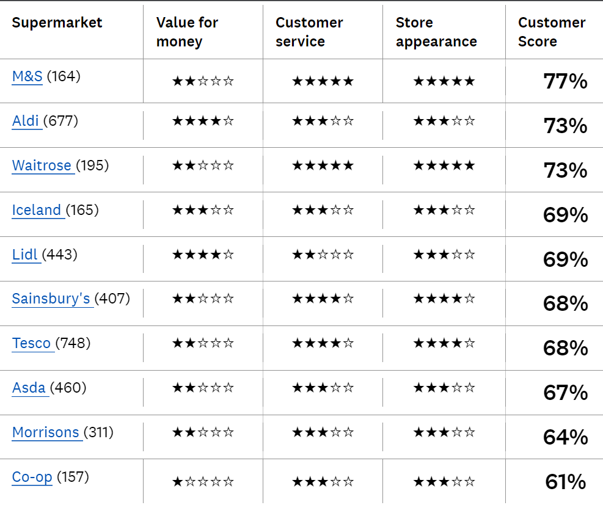Open the Iceland review link
This screenshot has width=603, height=505.
pyautogui.click(x=37, y=210)
